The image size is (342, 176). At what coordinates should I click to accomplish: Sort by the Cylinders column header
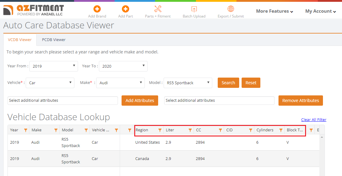tap(265, 130)
